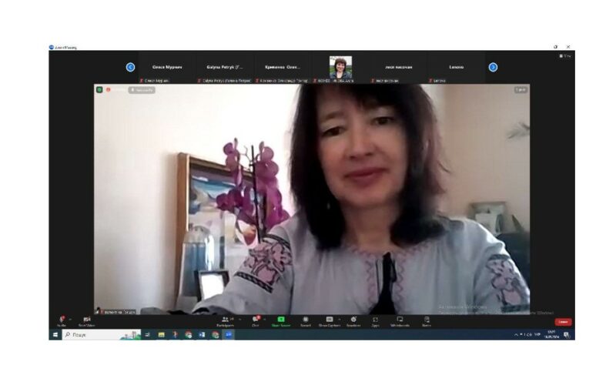The image size is (616, 385).
Task: Expand the audio options arrow
Action: 70,318
